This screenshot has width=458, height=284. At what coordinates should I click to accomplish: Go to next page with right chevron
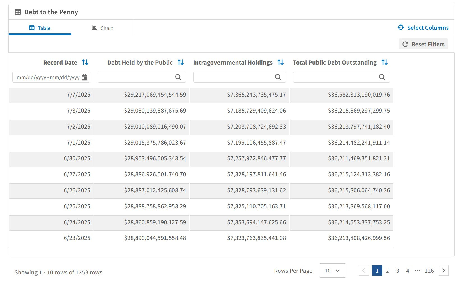444,271
